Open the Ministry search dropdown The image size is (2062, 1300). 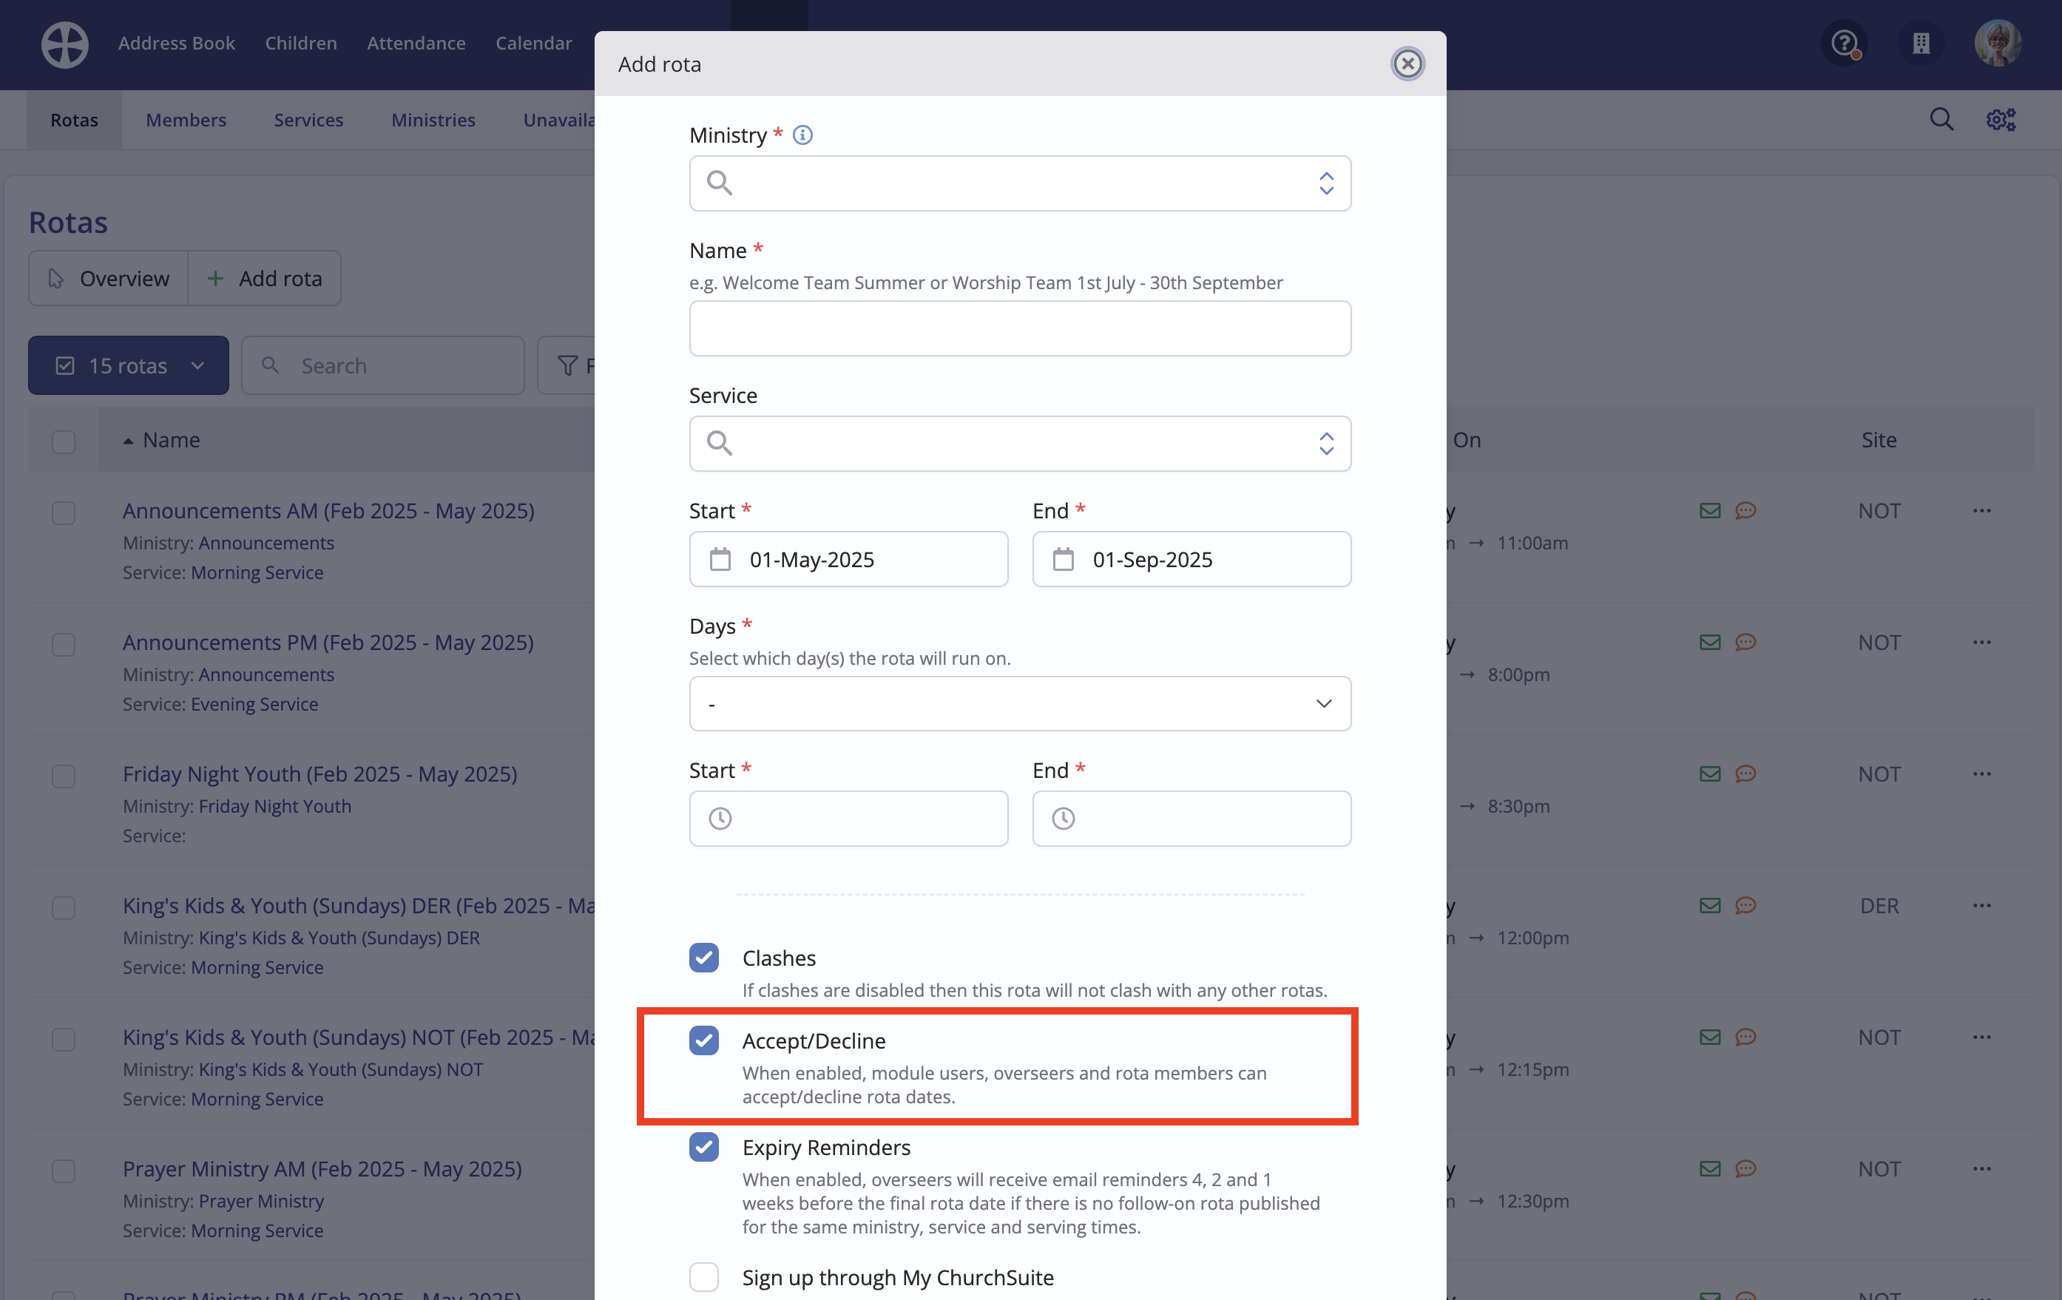tap(1020, 183)
